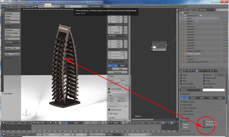
Task: Click the wrench icon beside Cube.017
Action: pyautogui.click(x=201, y=48)
